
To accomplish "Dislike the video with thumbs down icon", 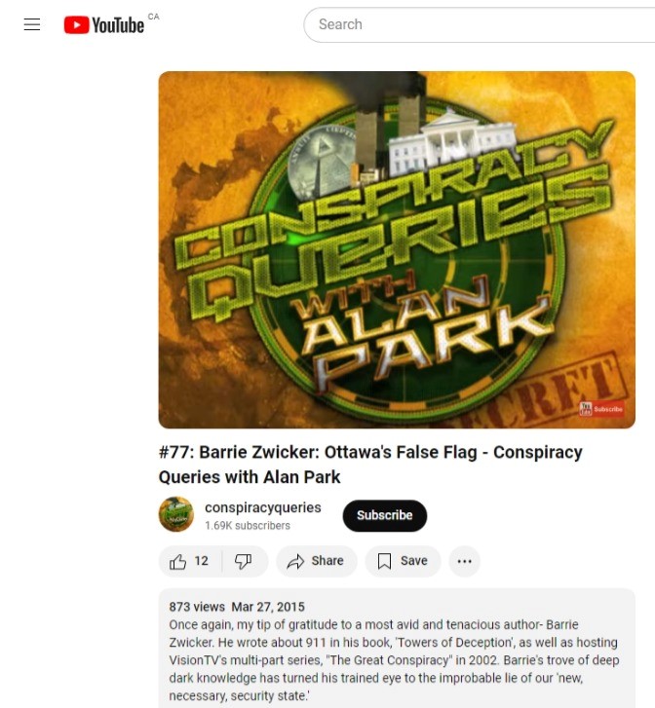I will [244, 562].
